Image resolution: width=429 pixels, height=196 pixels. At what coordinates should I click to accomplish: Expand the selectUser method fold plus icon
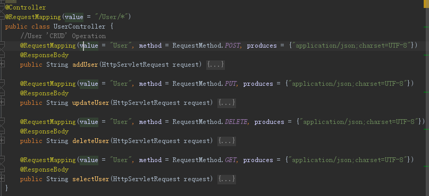[x=2, y=179]
